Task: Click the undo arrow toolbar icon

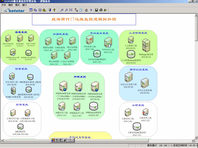Action: pyautogui.click(x=91, y=10)
